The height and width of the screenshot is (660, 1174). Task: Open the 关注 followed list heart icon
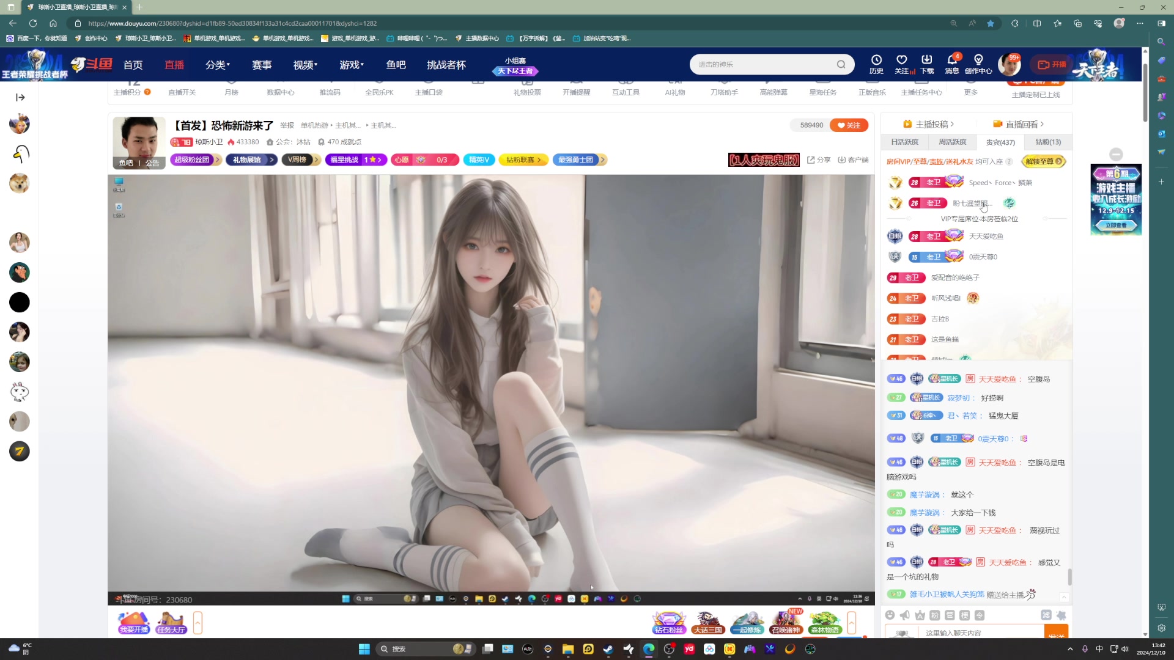(902, 64)
